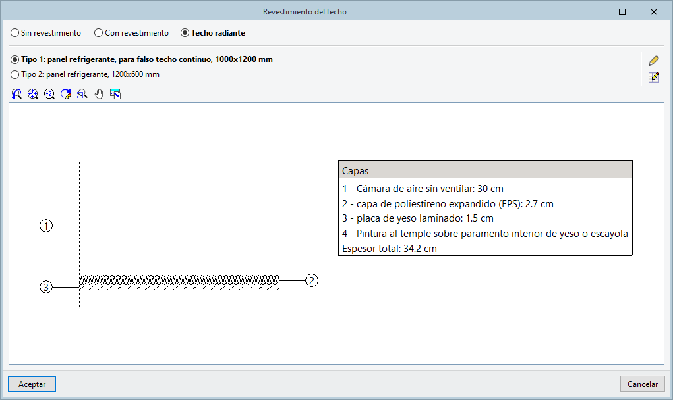Viewport: 673px width, 400px height.
Task: Select the Sin revestimiento option
Action: tap(46, 33)
